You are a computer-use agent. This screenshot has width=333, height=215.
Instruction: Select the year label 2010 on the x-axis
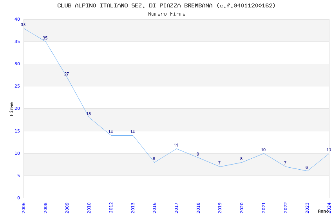coord(89,208)
